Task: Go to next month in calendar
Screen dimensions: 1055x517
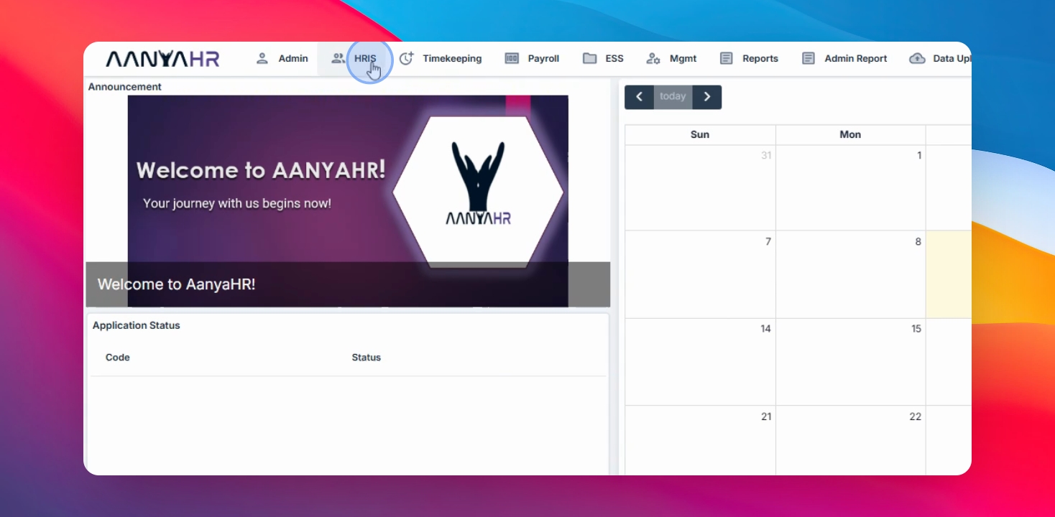Action: (707, 97)
